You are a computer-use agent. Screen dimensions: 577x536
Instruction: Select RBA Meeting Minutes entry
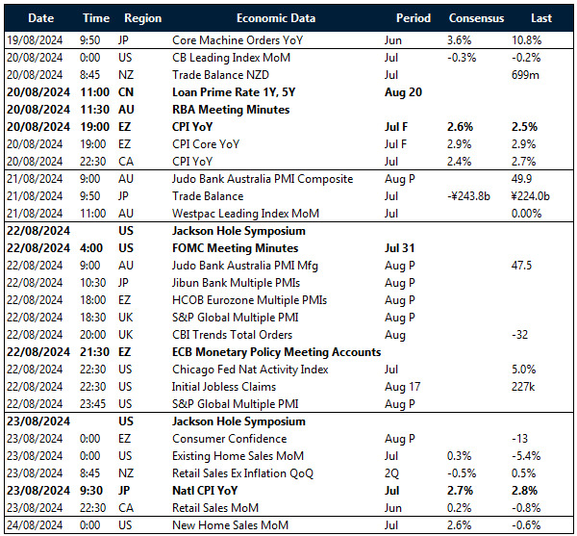coord(231,110)
